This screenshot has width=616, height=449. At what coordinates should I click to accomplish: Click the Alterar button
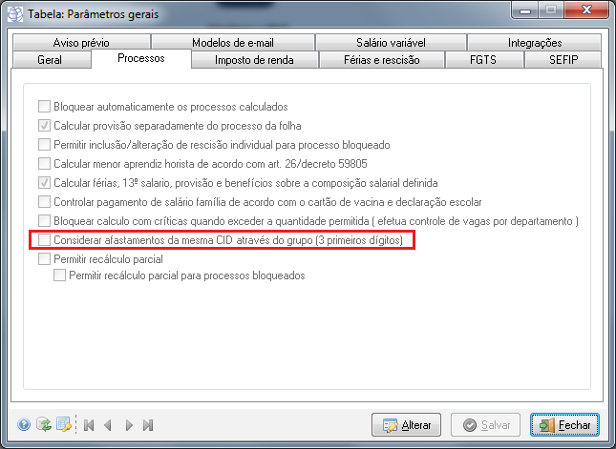(408, 425)
